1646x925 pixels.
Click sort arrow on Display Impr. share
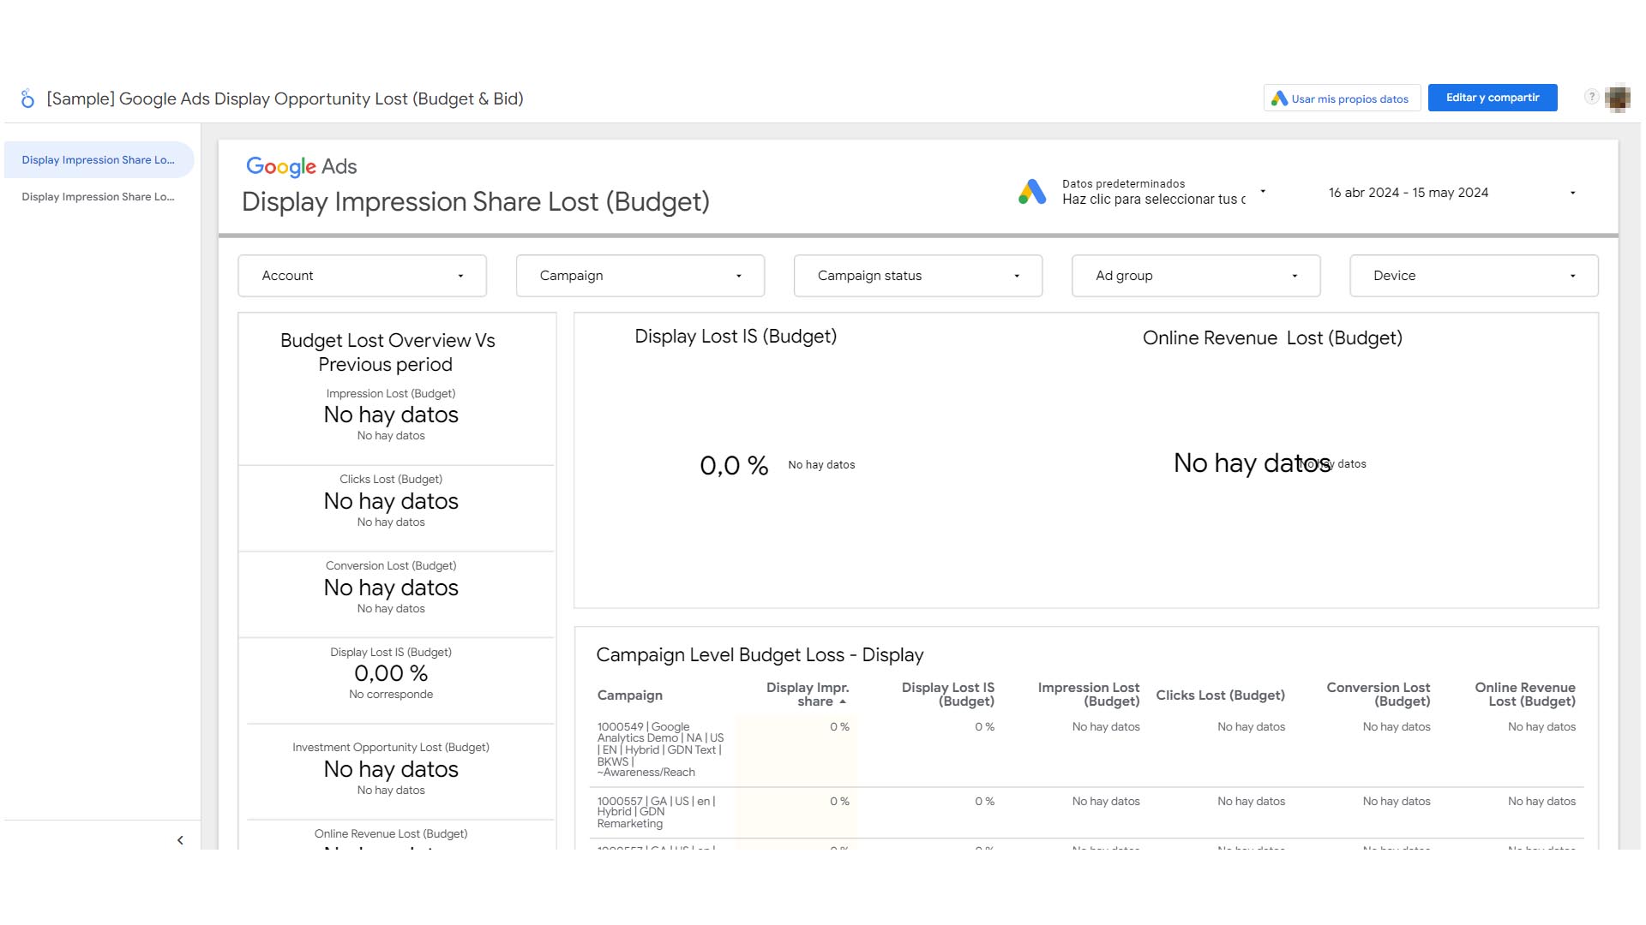(x=843, y=702)
